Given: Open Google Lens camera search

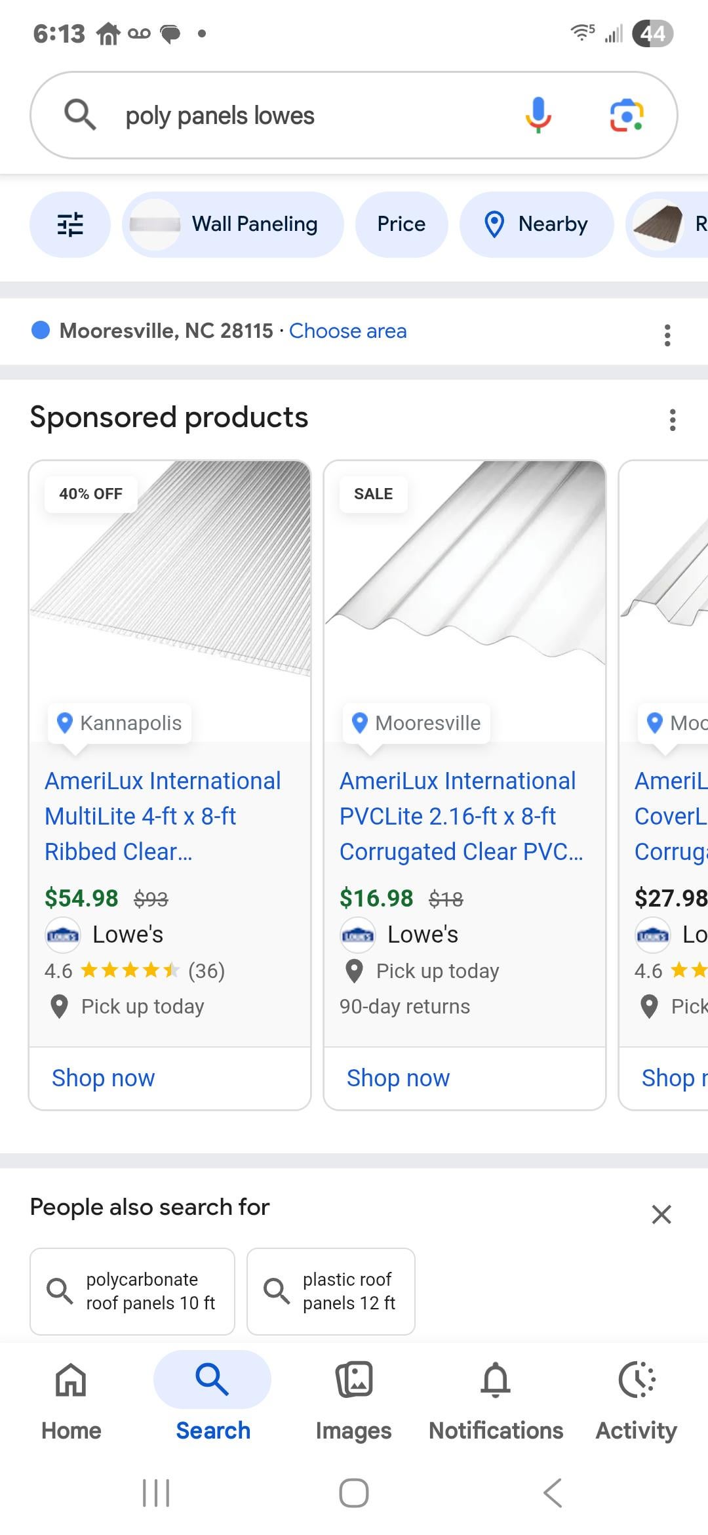Looking at the screenshot, I should point(626,116).
